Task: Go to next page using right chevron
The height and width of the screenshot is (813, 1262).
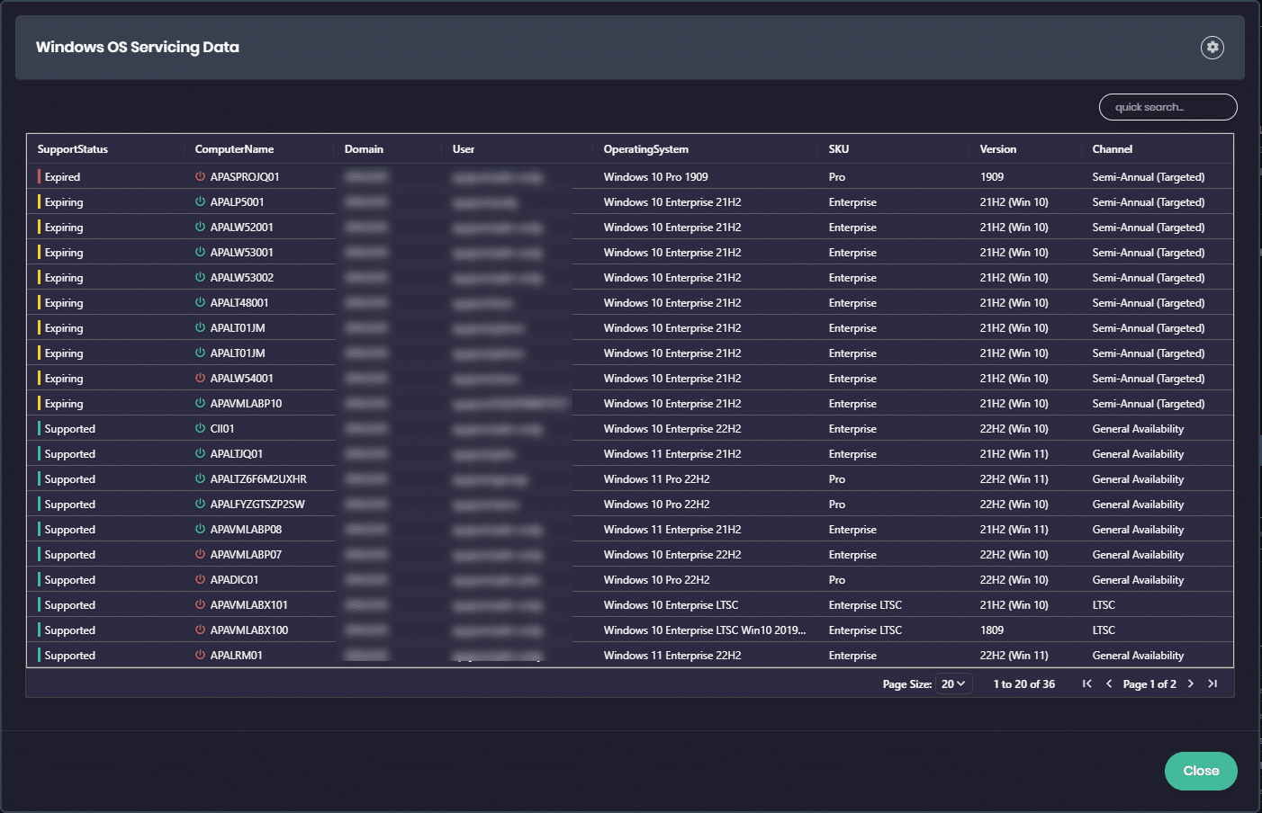Action: tap(1190, 684)
